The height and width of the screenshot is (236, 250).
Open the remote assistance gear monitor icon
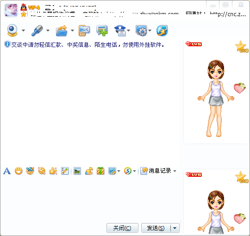141,31
